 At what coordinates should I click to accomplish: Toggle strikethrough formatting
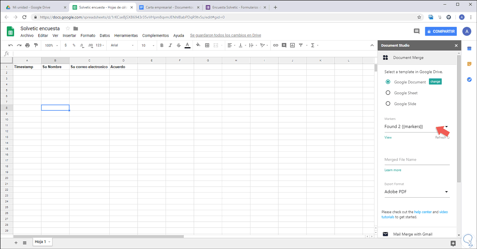click(x=179, y=45)
